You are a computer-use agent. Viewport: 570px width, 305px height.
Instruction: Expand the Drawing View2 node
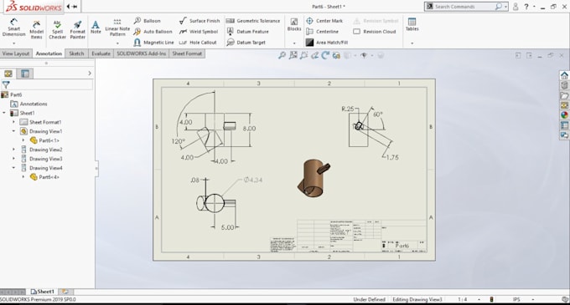pos(13,150)
